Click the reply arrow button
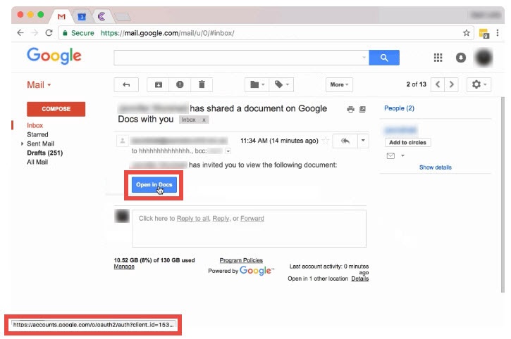511x339 pixels. coord(345,141)
